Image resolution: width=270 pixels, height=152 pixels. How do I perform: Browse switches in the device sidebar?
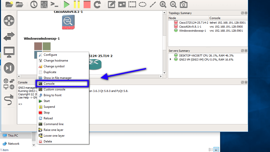9,36
